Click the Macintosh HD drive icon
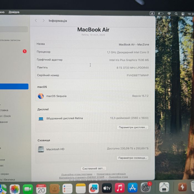The image size is (194, 194). pyautogui.click(x=41, y=149)
